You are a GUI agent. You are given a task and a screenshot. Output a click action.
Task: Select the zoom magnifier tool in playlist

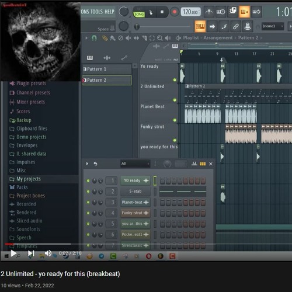[x=160, y=38]
